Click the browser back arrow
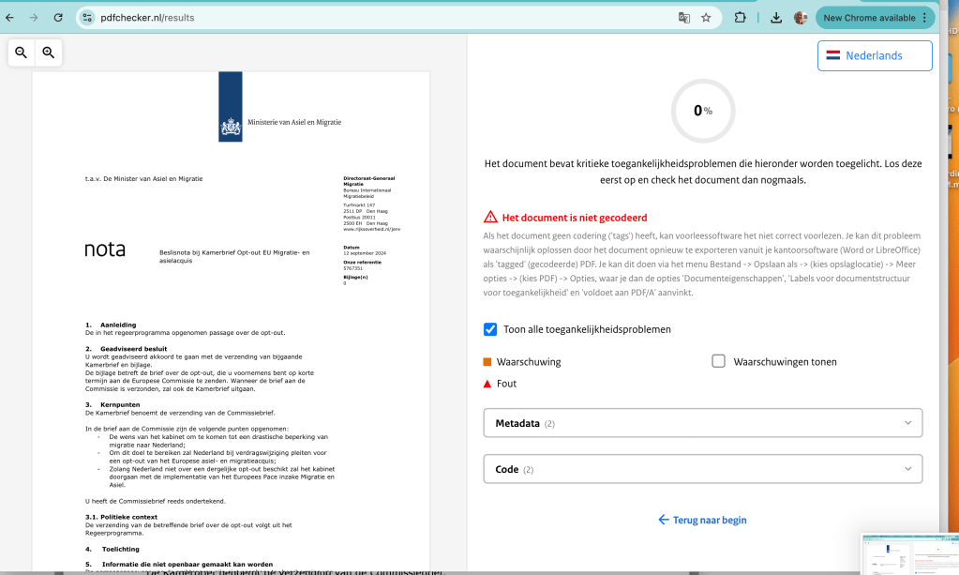Screen dimensions: 959x575 pyautogui.click(x=10, y=17)
